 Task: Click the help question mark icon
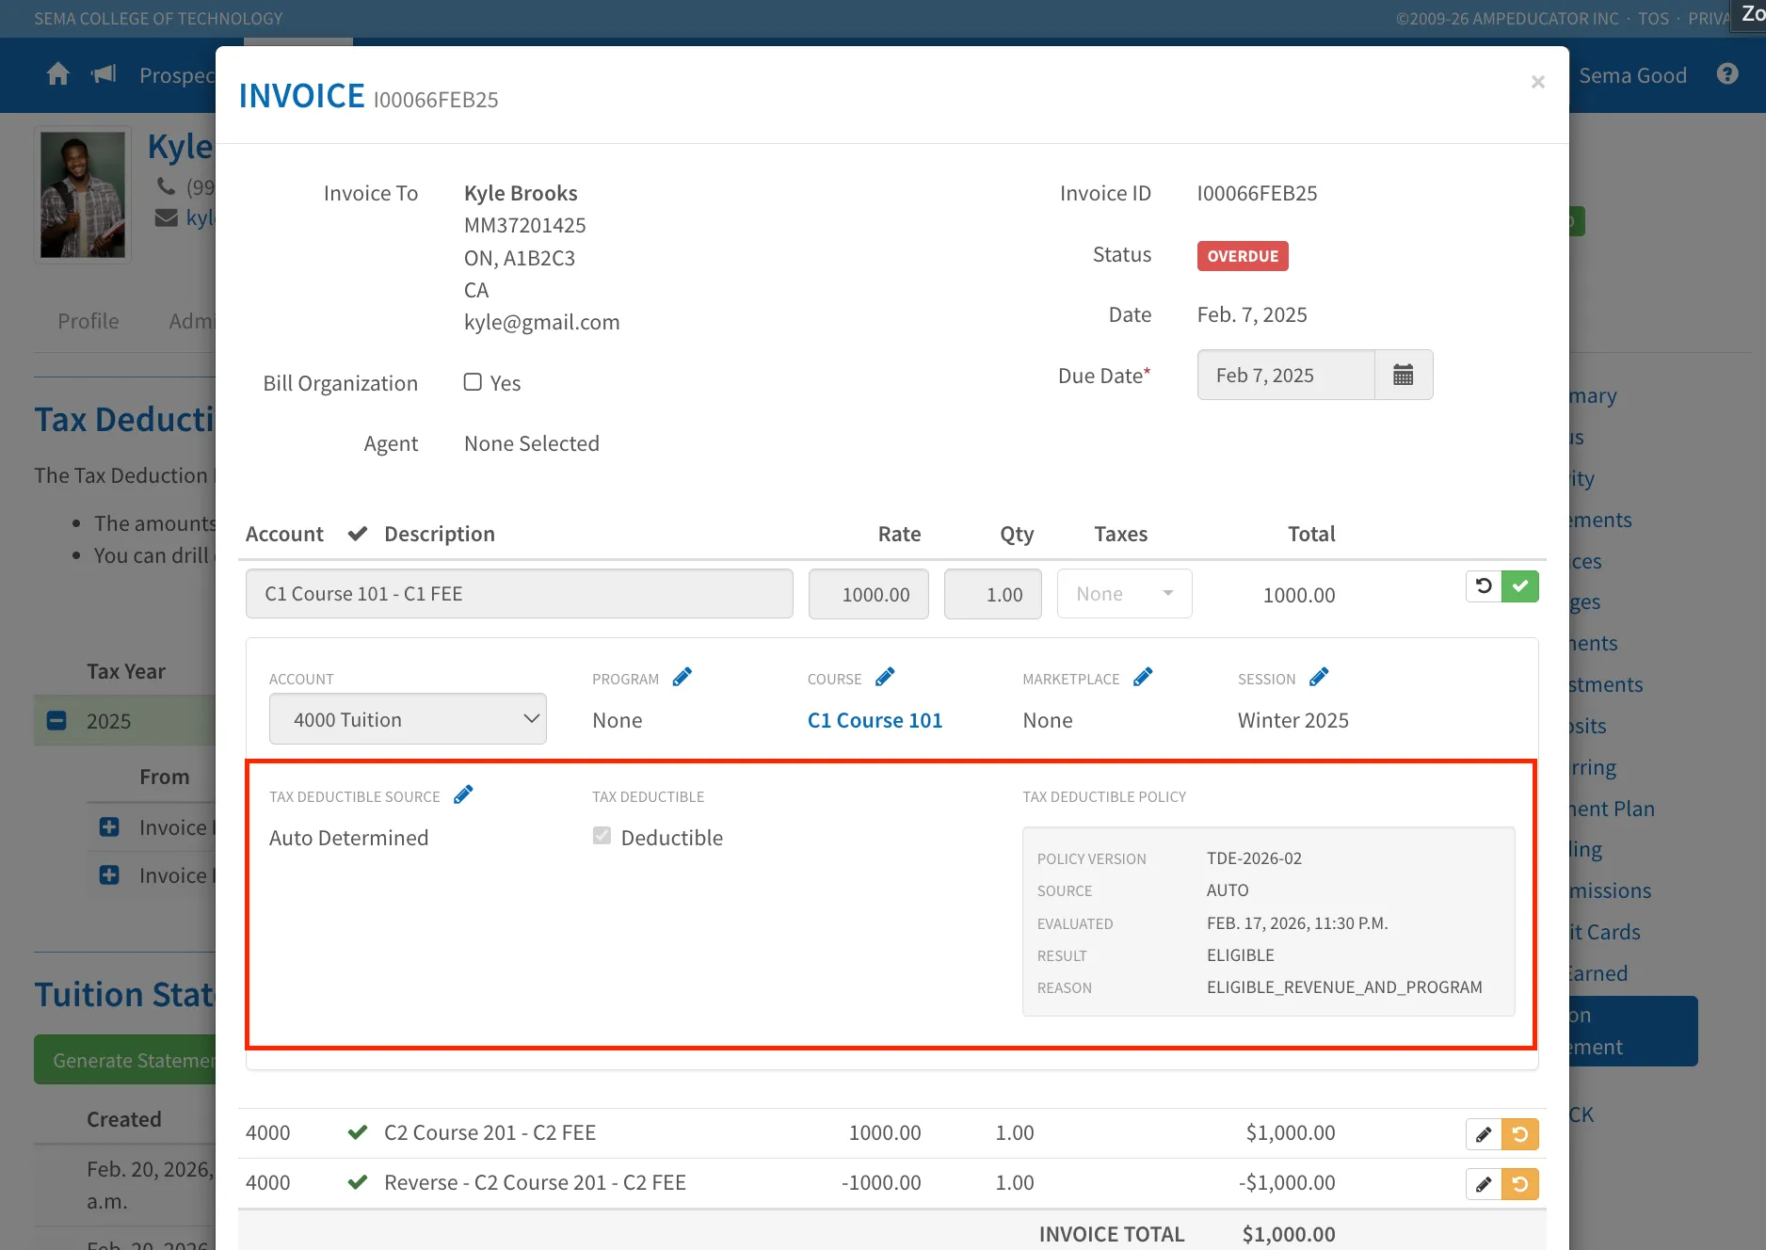pos(1727,74)
